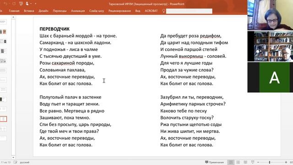The width and height of the screenshot is (293, 165).
Task: Open the Вид ribbon tab
Action: coord(138,11)
